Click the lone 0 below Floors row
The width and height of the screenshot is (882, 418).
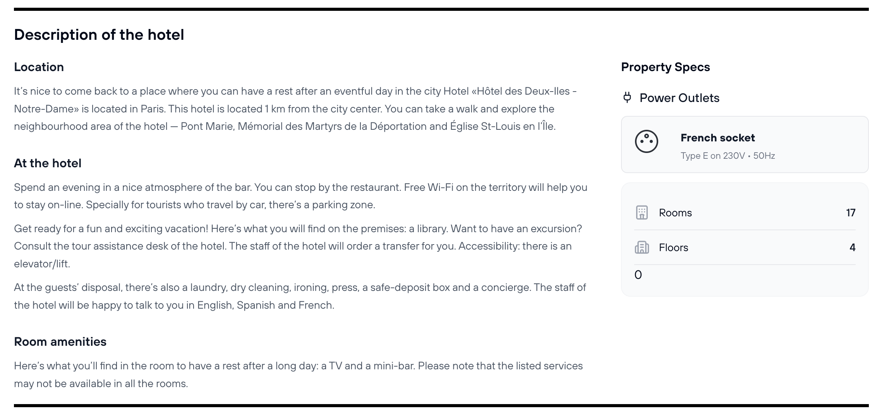(x=638, y=275)
